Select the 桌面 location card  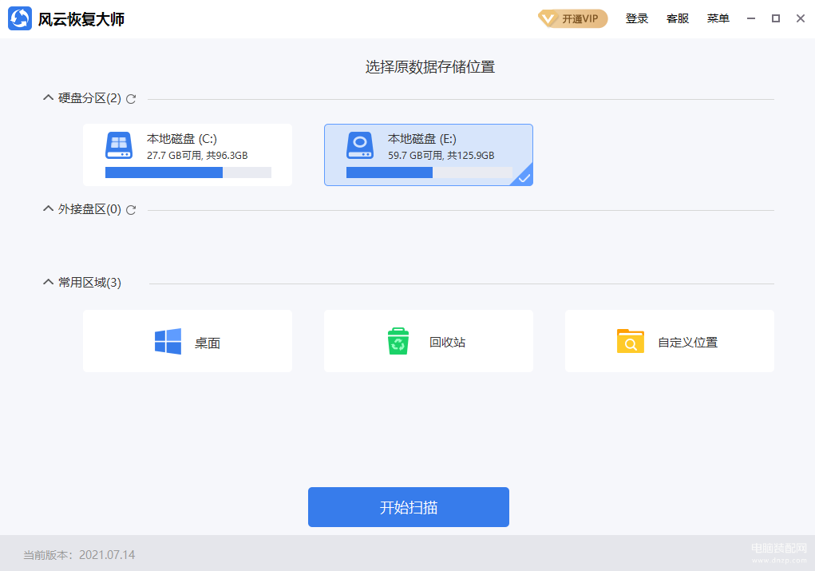(187, 341)
